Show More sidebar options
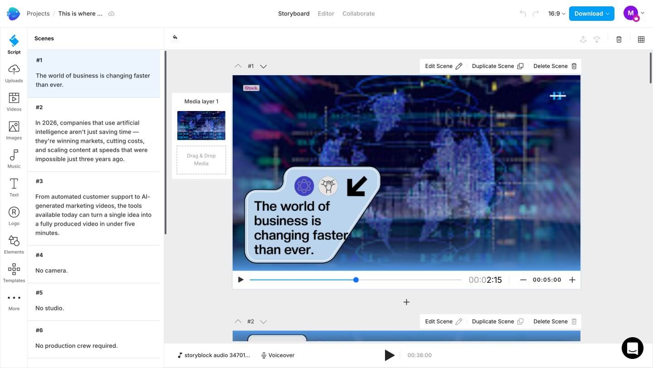This screenshot has width=653, height=368. point(14,302)
